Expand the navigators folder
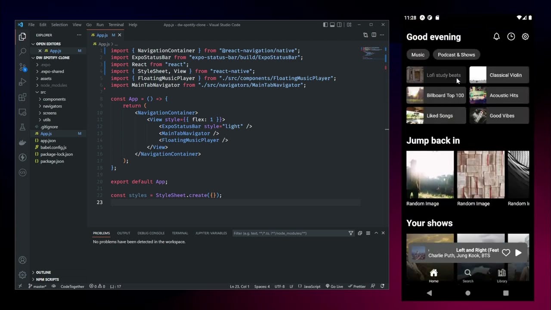This screenshot has width=551, height=310. 52,106
